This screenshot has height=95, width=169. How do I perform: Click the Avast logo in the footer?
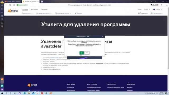(x=32, y=85)
